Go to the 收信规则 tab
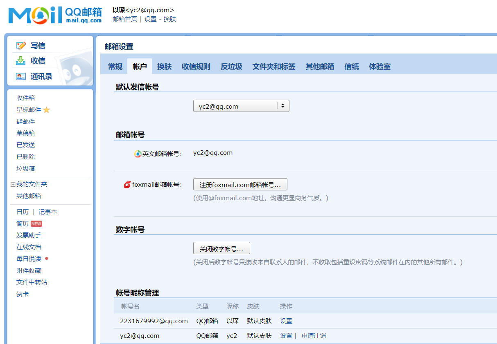 click(x=196, y=67)
